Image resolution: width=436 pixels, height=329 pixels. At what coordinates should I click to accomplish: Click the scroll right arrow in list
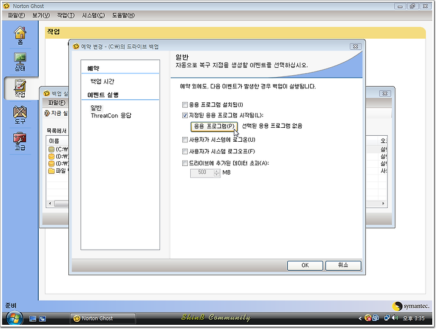383,204
